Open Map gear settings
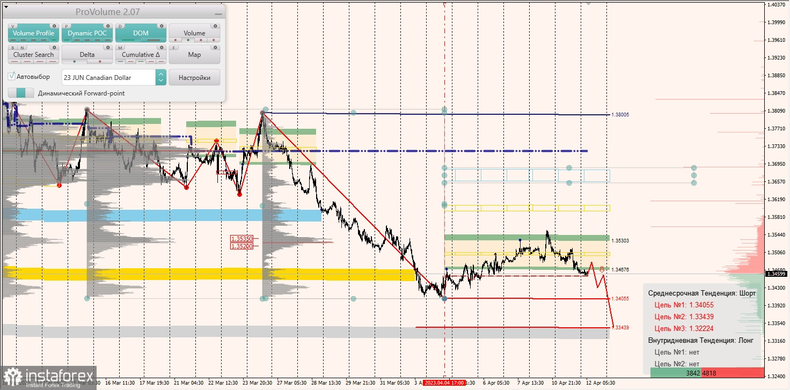Image resolution: width=790 pixels, height=390 pixels. [215, 47]
